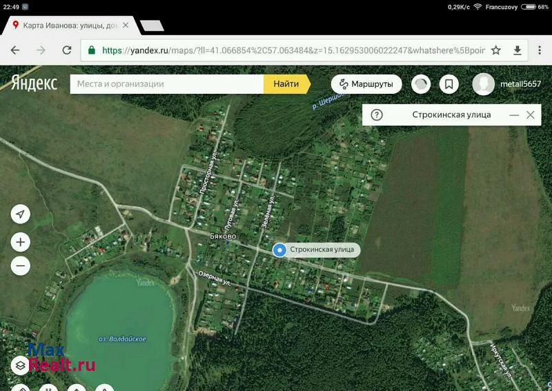Open a new browser tab
Viewport: 552px width, 391px height.
[x=151, y=26]
